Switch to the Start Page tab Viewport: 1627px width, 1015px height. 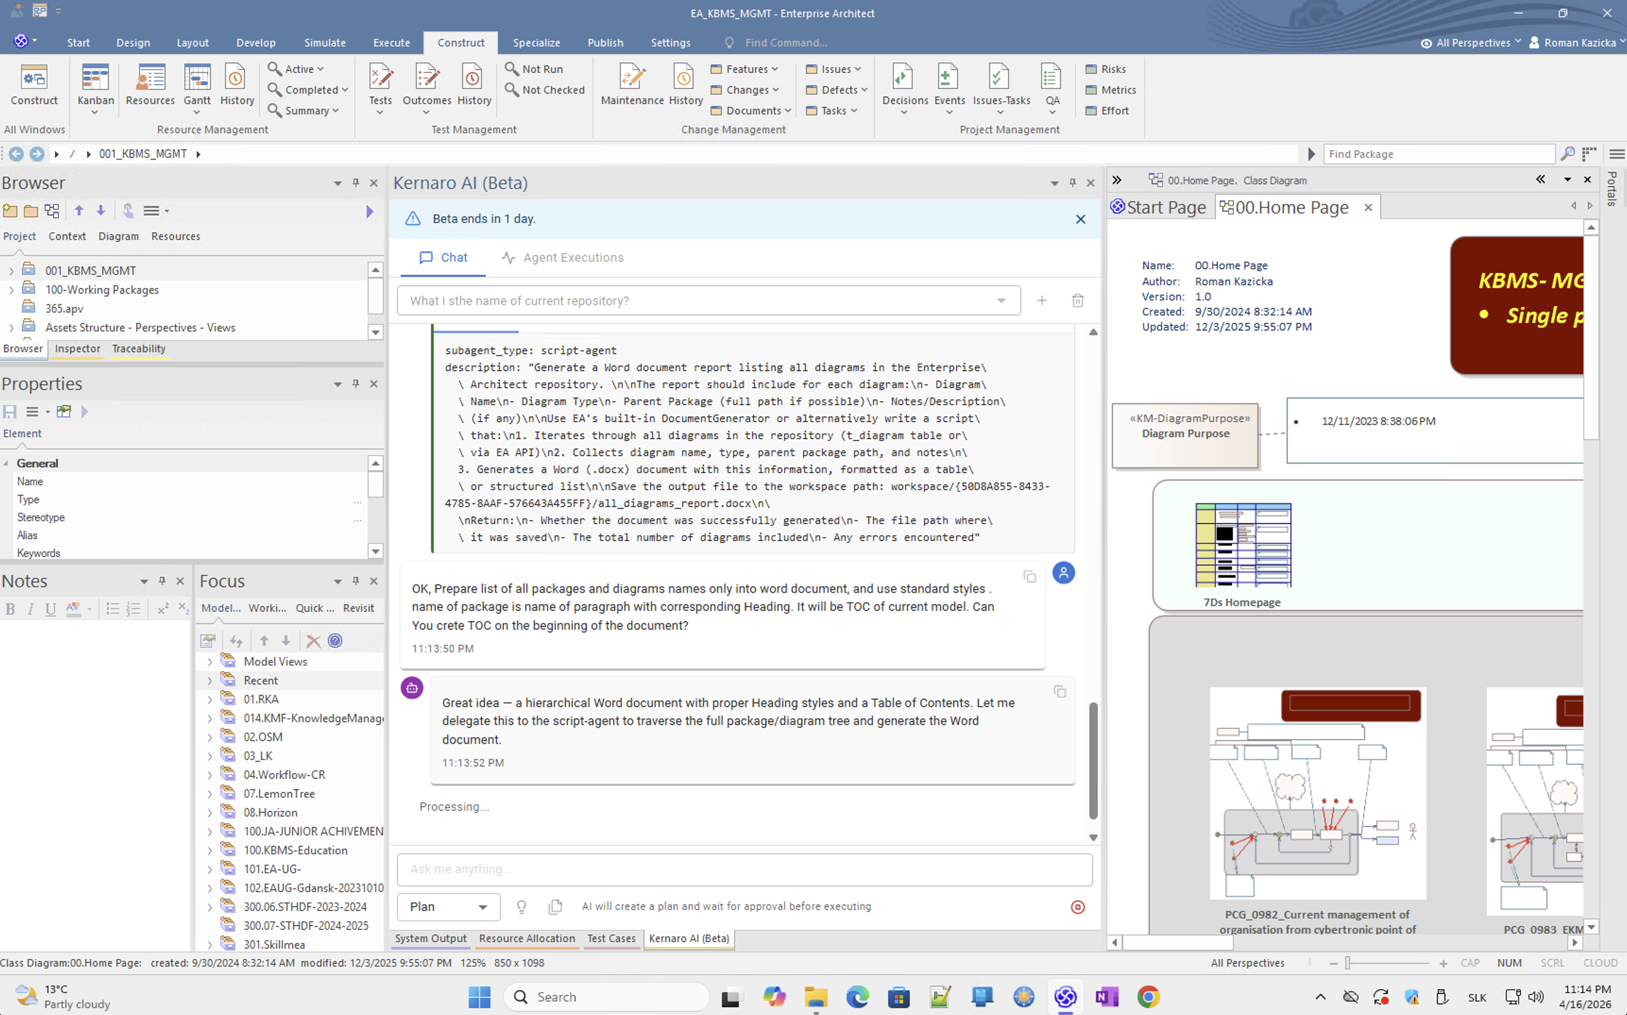pyautogui.click(x=1159, y=207)
